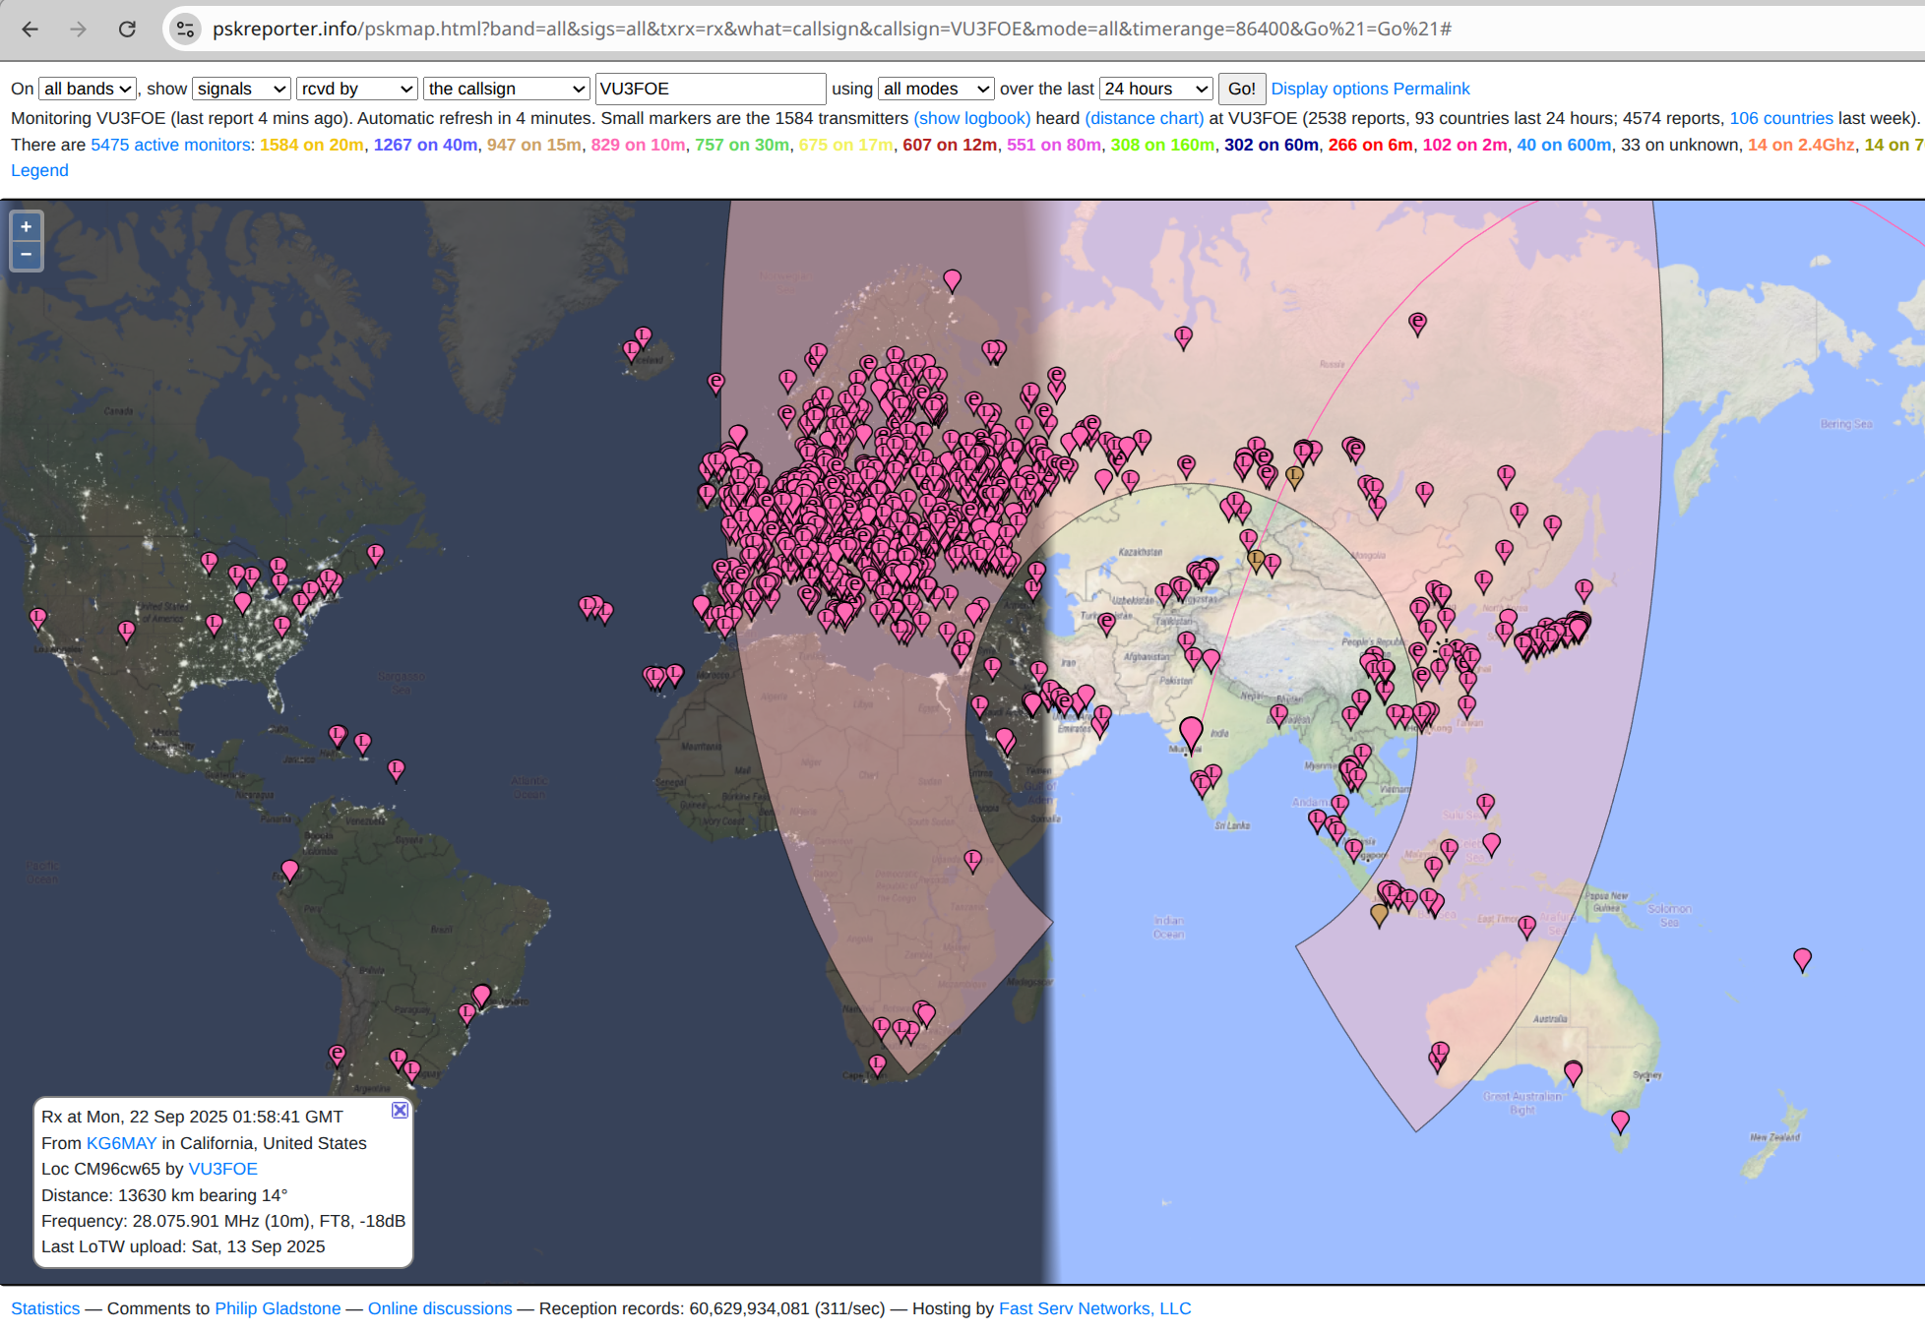Click the callsign input field with VU3FOE

coord(711,89)
